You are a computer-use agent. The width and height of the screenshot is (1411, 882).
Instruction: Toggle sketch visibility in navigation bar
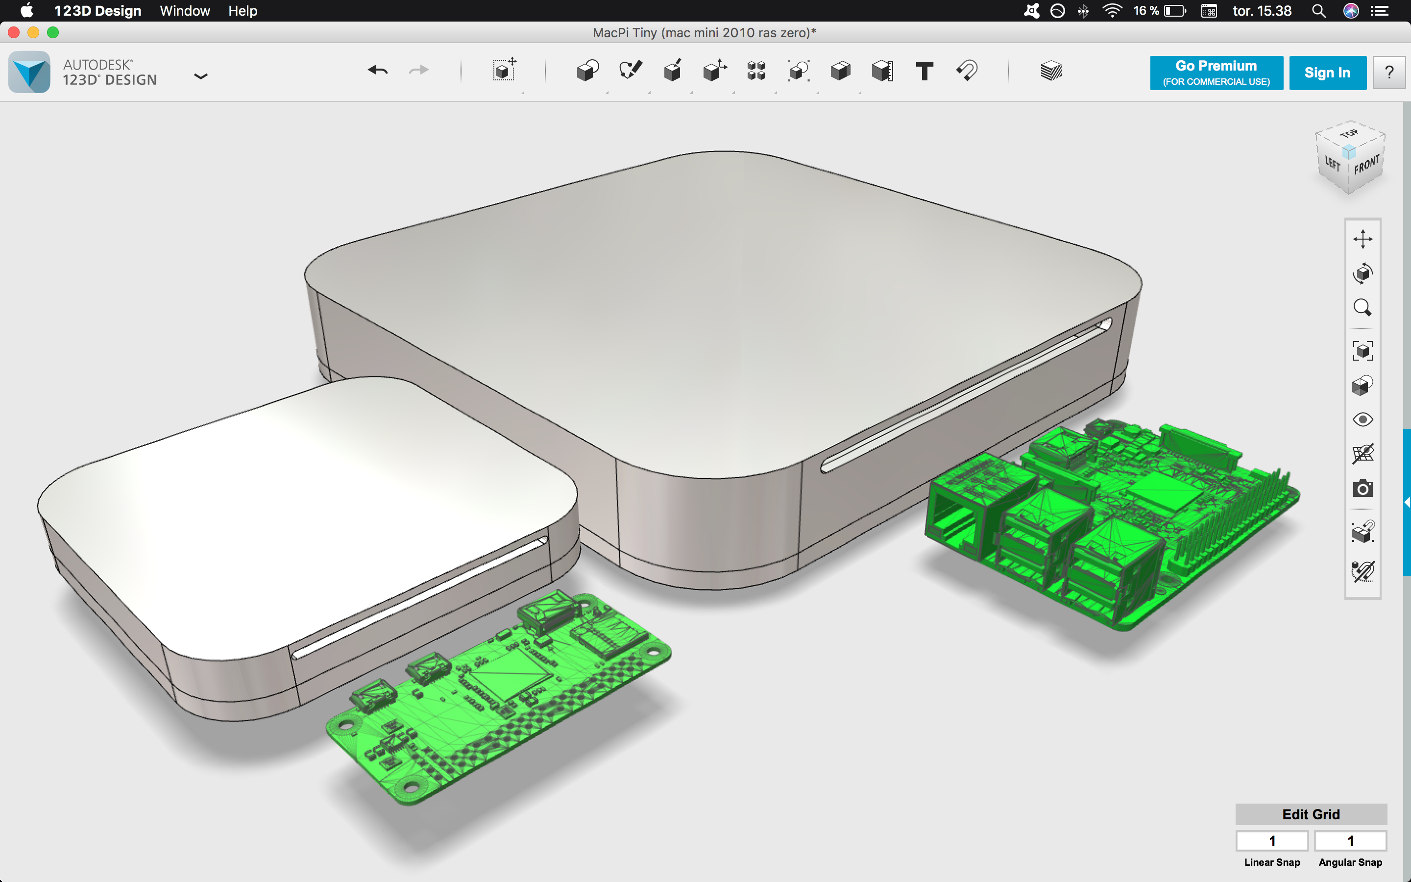(1362, 571)
